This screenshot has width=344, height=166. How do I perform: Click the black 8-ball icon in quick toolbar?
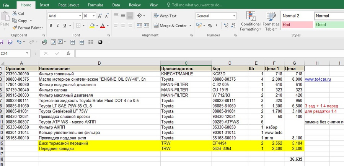[100, 42]
